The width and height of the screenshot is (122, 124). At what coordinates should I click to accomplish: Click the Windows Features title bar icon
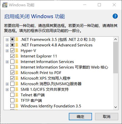click(x=5, y=5)
